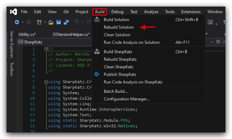Open the File menu

[x=24, y=12]
